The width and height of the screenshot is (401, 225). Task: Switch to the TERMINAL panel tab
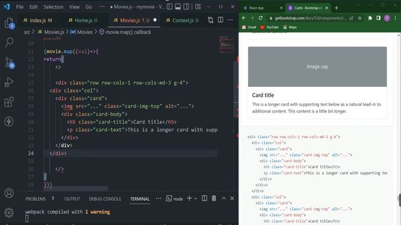coord(140,199)
